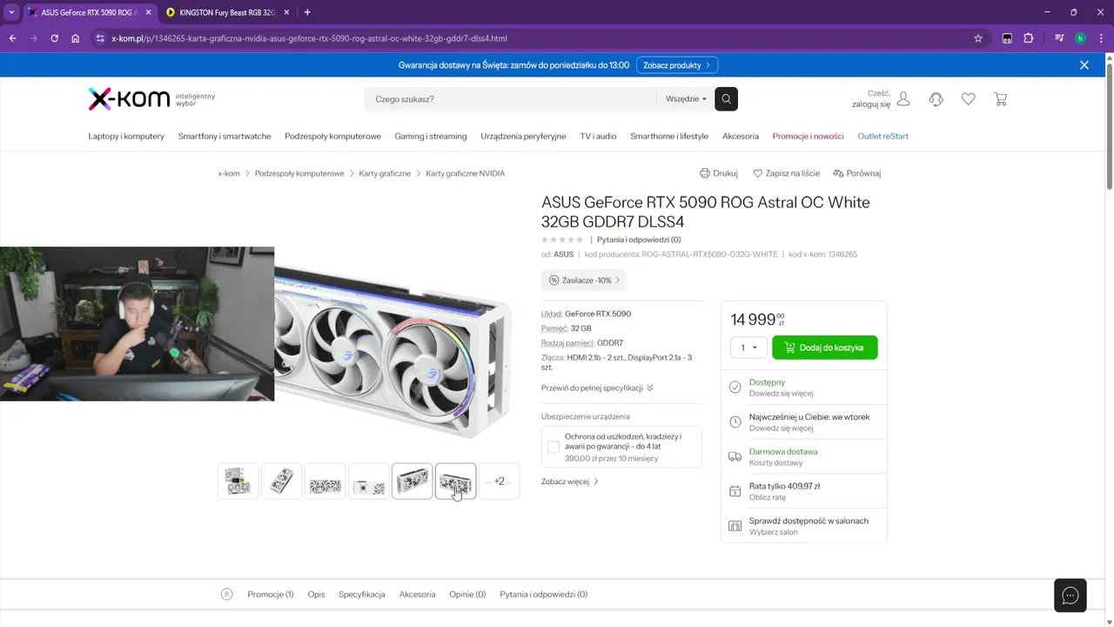Click Porównaj compare option
This screenshot has height=627, width=1114.
pos(857,173)
